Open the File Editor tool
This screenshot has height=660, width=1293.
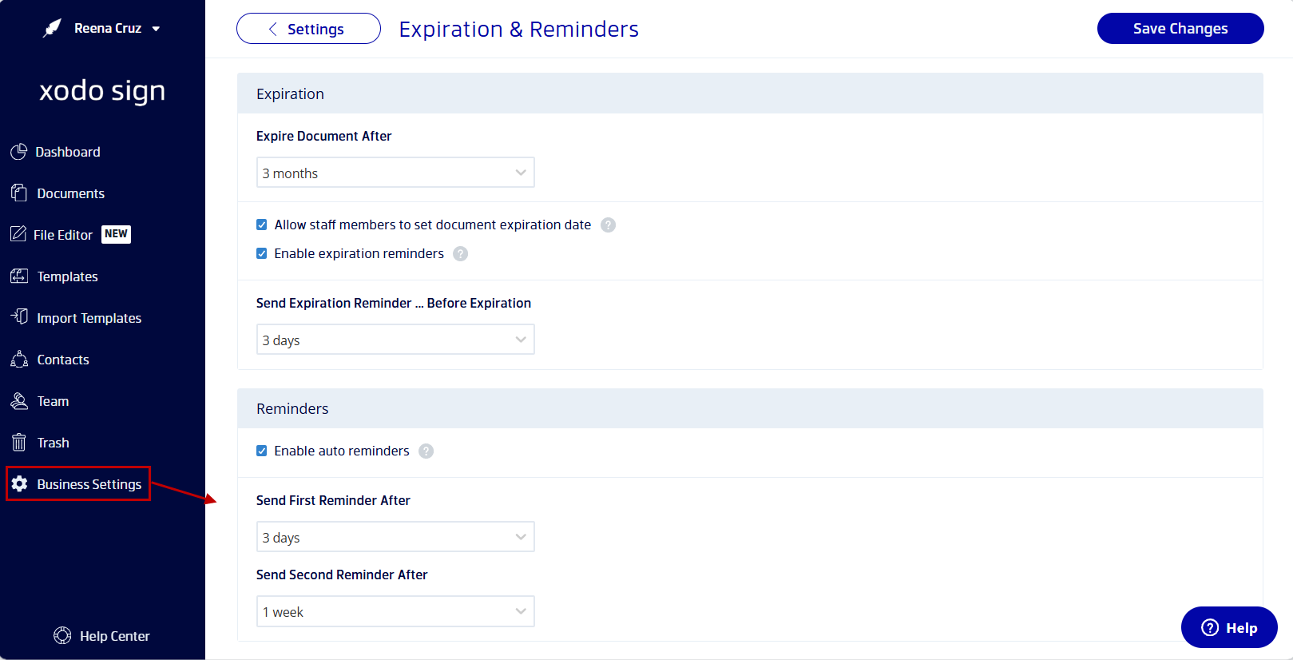tap(19, 234)
